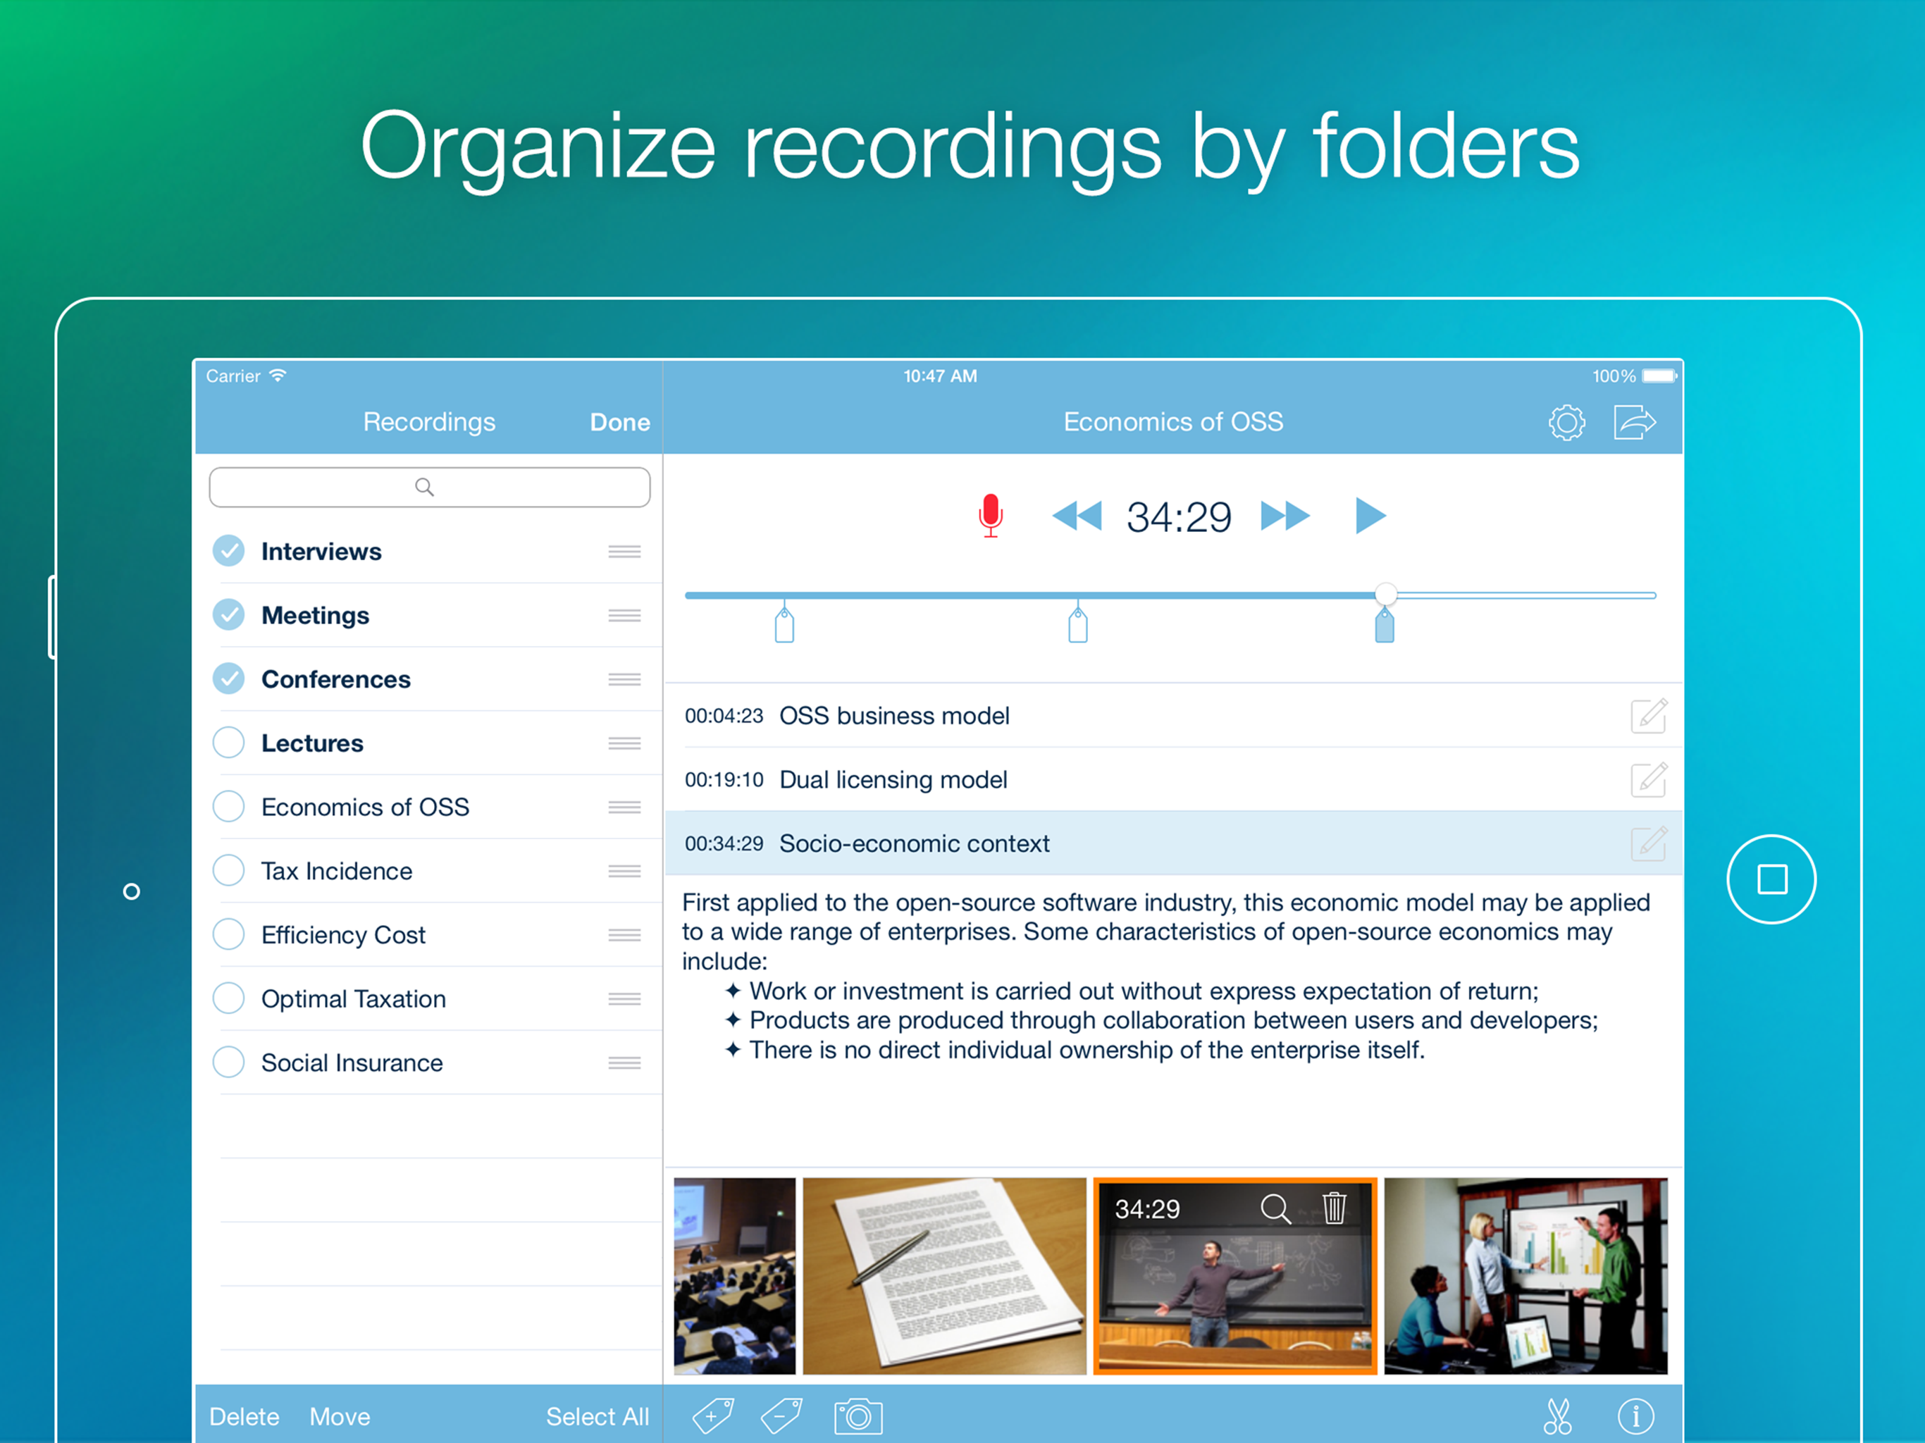Open settings gear in Economics of OSS header
The height and width of the screenshot is (1443, 1925).
tap(1566, 423)
